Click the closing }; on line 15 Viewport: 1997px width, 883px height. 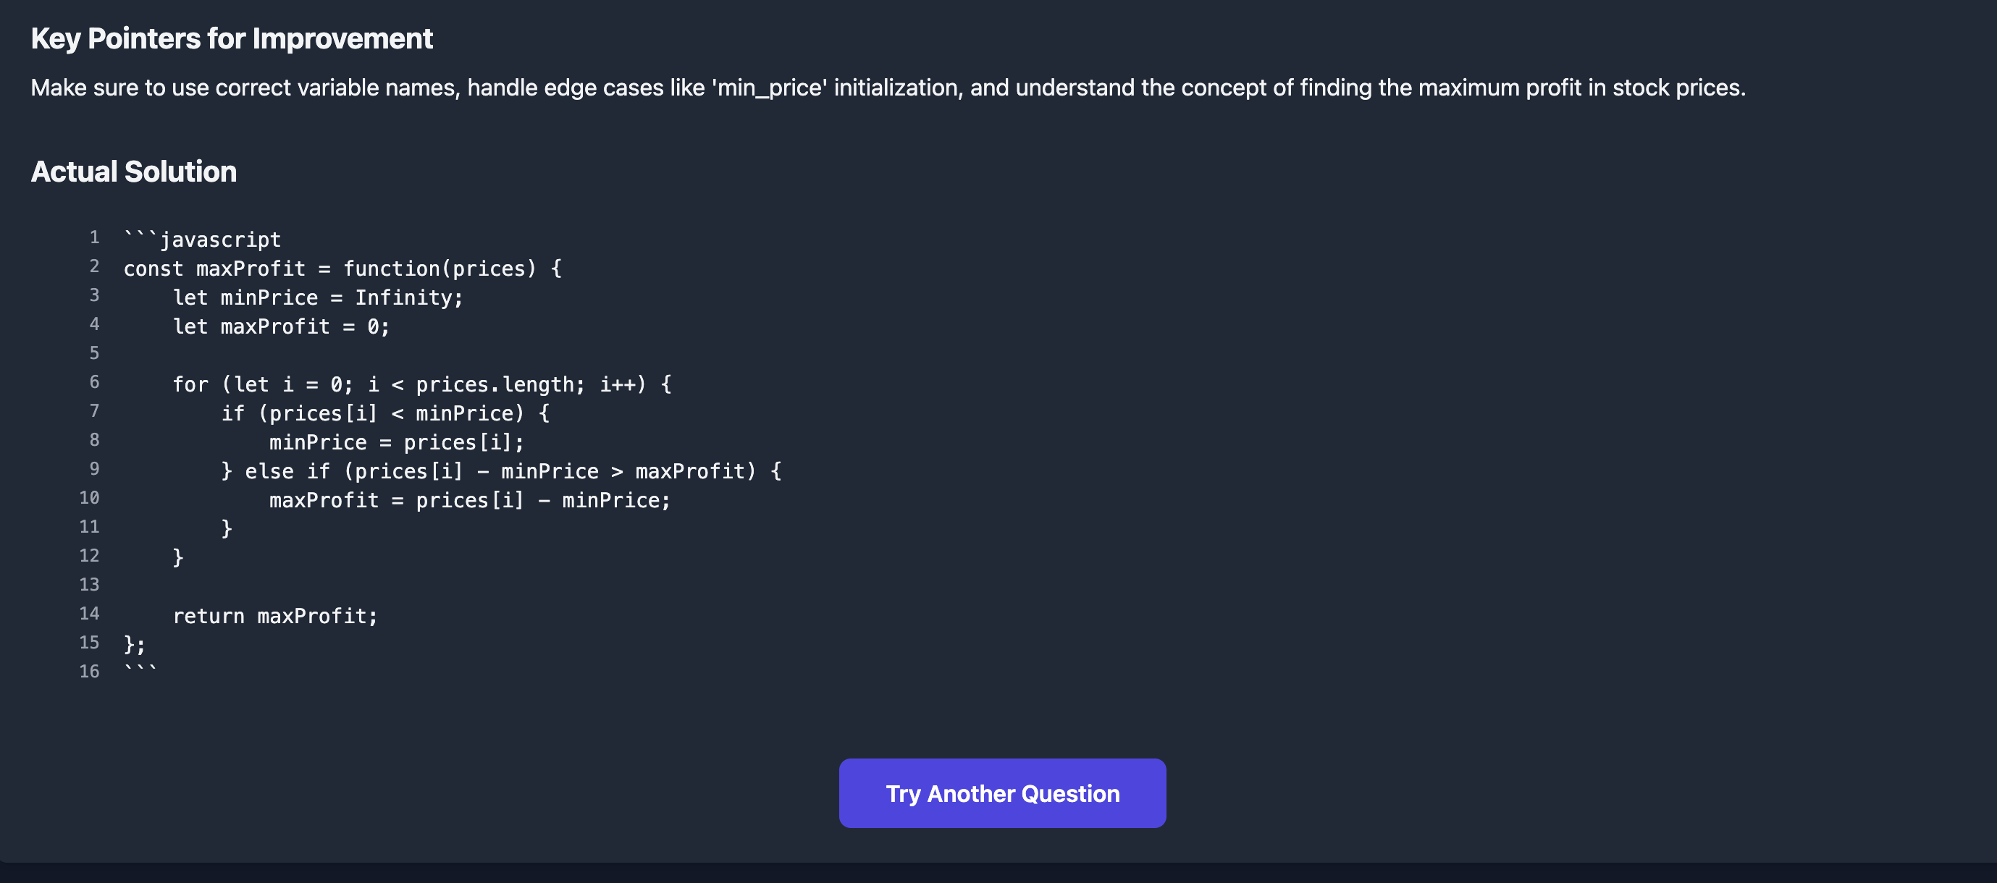click(x=135, y=644)
